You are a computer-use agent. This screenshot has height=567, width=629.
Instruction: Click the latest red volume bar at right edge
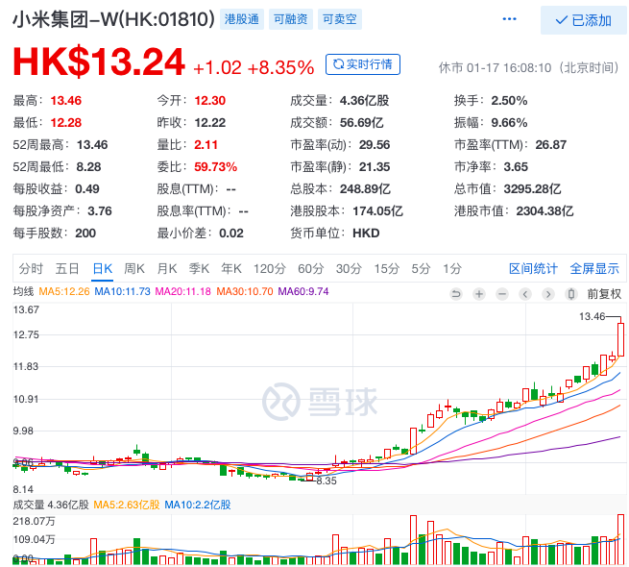click(621, 539)
